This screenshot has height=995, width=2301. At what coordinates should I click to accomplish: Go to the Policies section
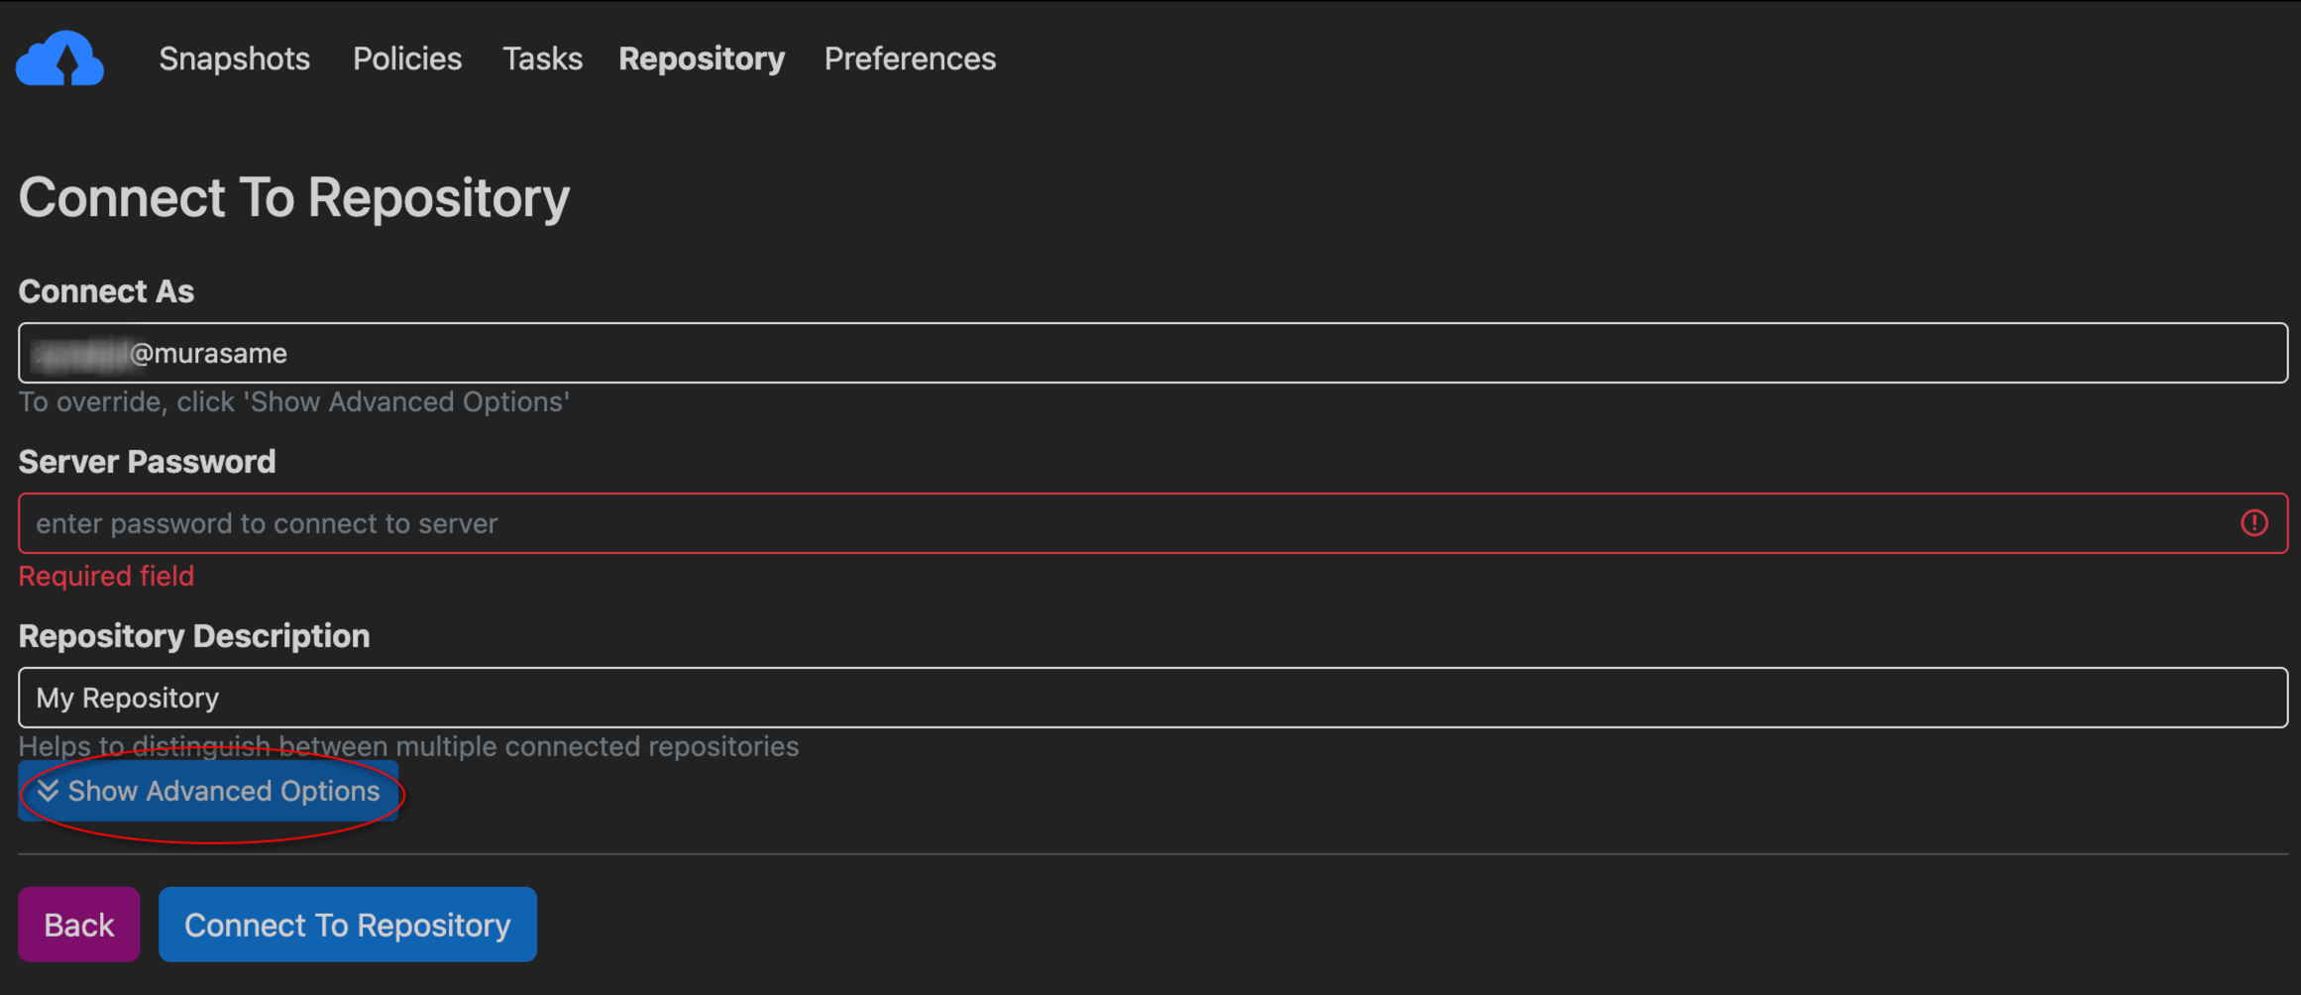pos(407,59)
